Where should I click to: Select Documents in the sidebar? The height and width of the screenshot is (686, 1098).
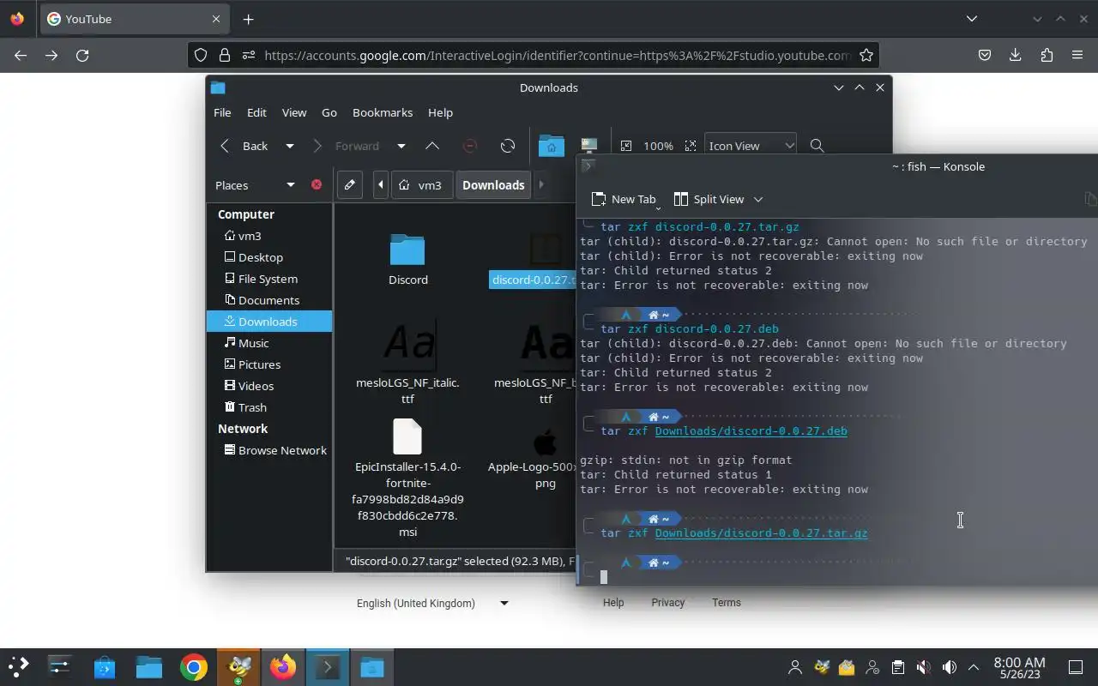tap(269, 300)
